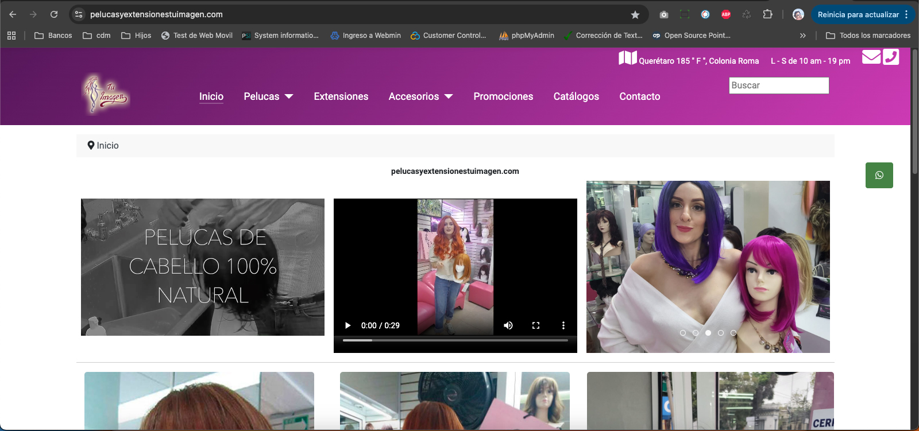Open the Corrección de Text... bookmark
Screen dimensions: 919x431
(x=603, y=36)
